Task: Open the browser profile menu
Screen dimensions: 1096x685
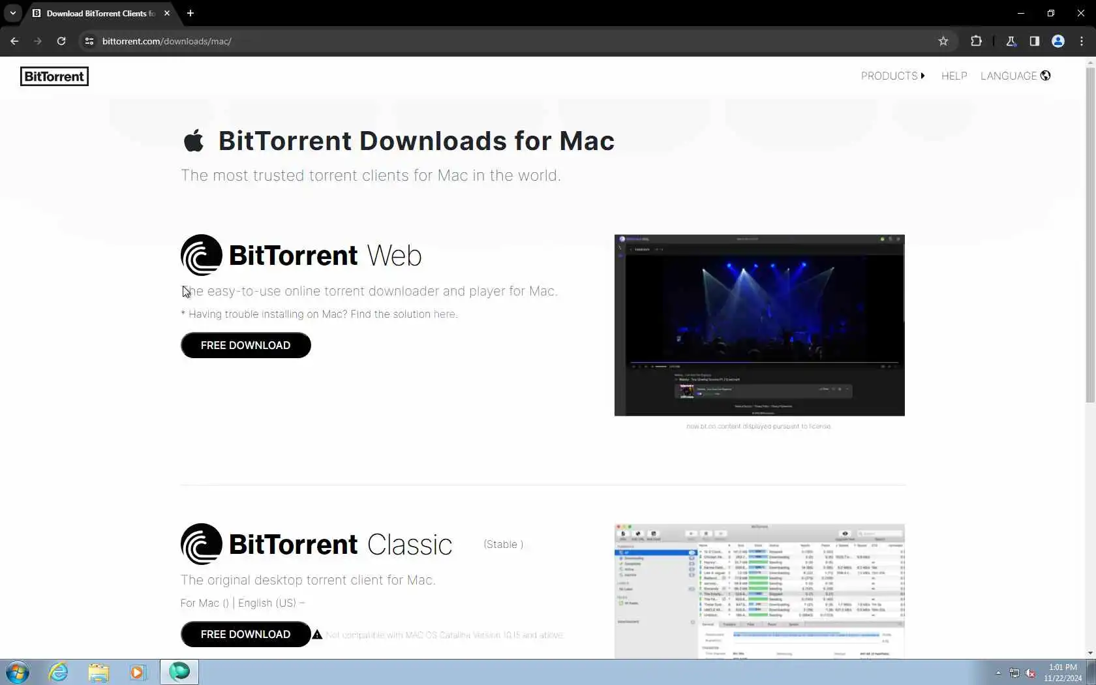Action: click(x=1058, y=41)
